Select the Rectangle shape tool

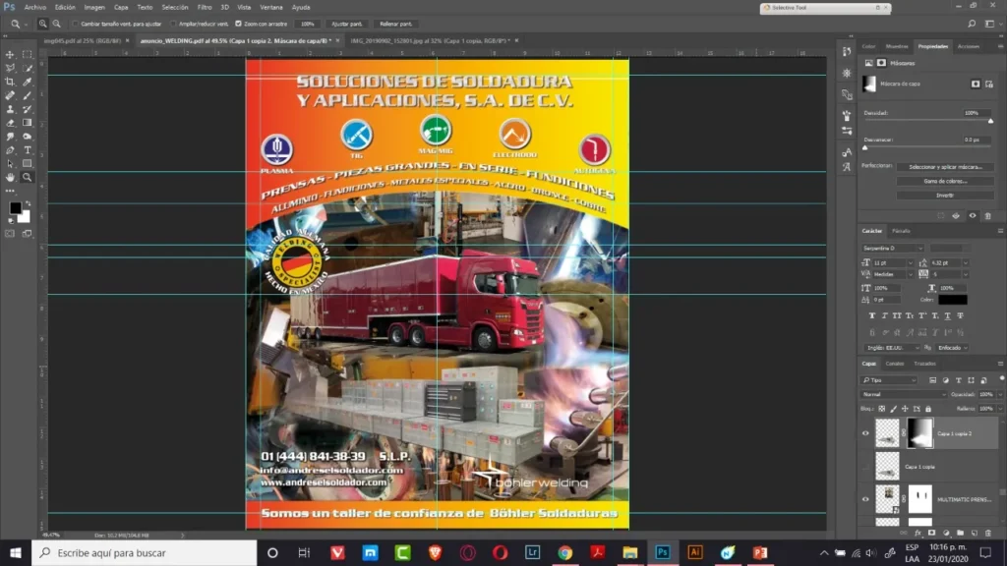click(27, 164)
